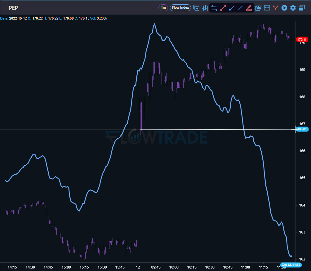Select the blue ray drawing tool
311x271 pixels.
[x=232, y=8]
